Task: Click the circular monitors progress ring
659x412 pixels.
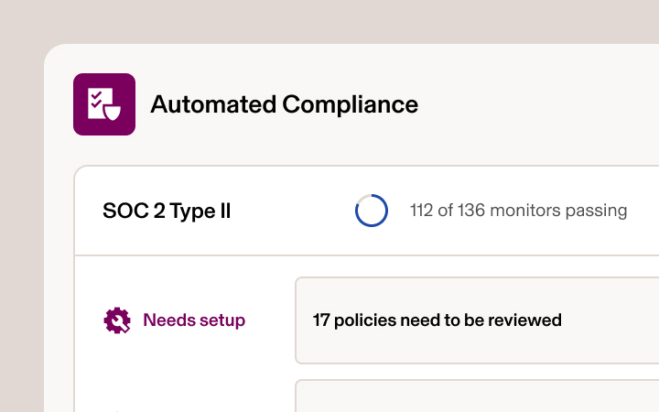Action: 372,211
